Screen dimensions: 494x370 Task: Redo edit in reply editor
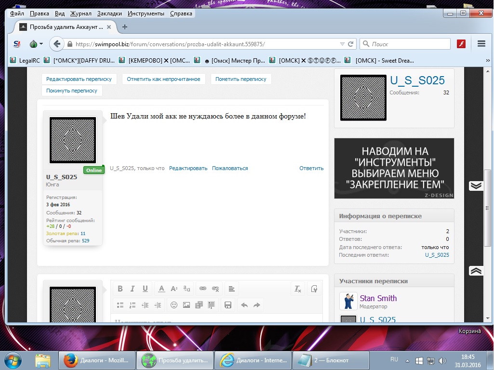257,305
